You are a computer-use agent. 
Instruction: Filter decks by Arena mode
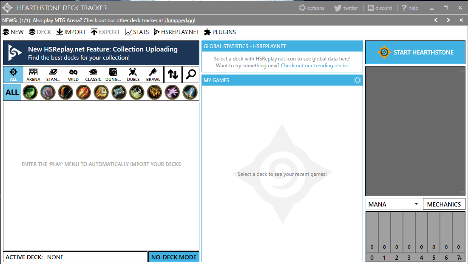point(33,75)
